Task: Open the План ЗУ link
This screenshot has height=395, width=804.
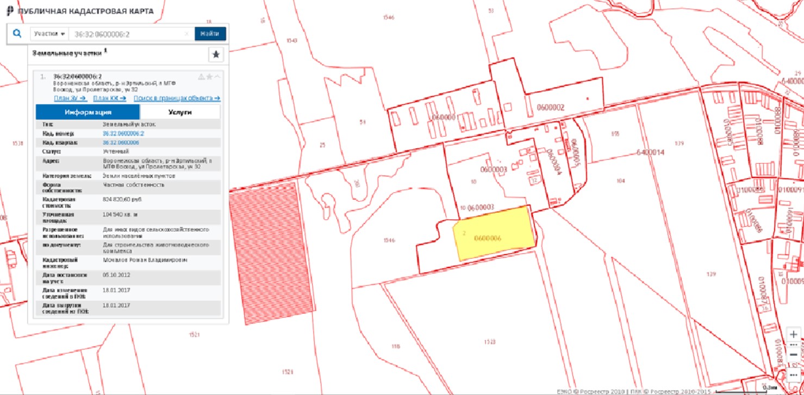Action: click(71, 98)
